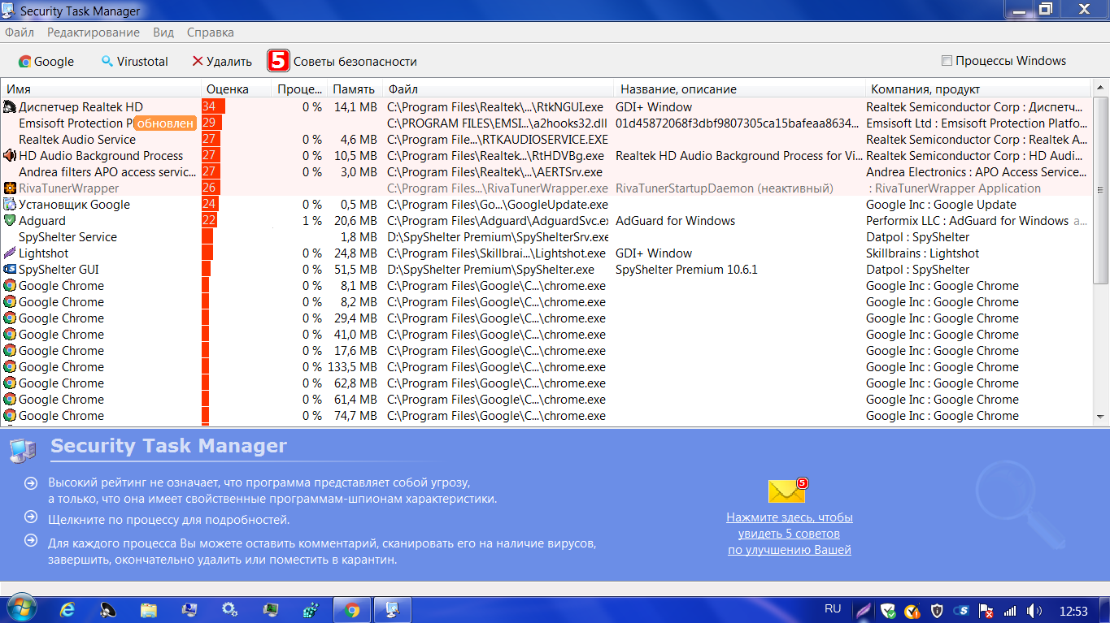Click the обновлен badge on Emsisoft row

(165, 123)
